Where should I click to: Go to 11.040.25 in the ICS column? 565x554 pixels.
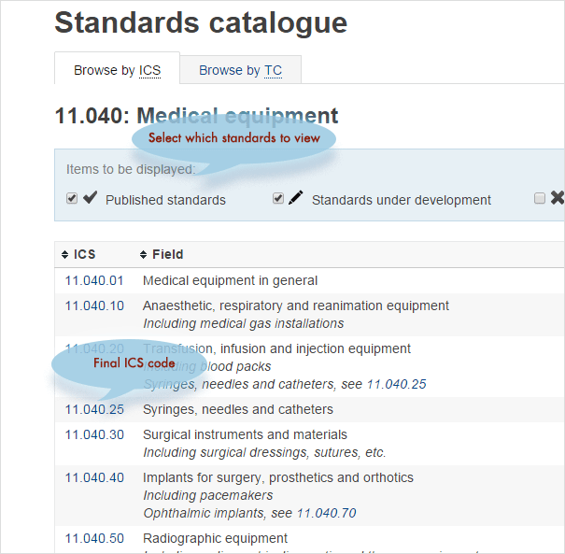pyautogui.click(x=94, y=409)
